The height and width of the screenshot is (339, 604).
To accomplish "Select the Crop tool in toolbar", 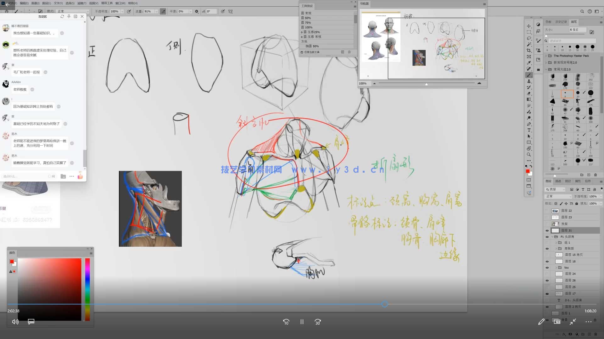I will click(529, 51).
